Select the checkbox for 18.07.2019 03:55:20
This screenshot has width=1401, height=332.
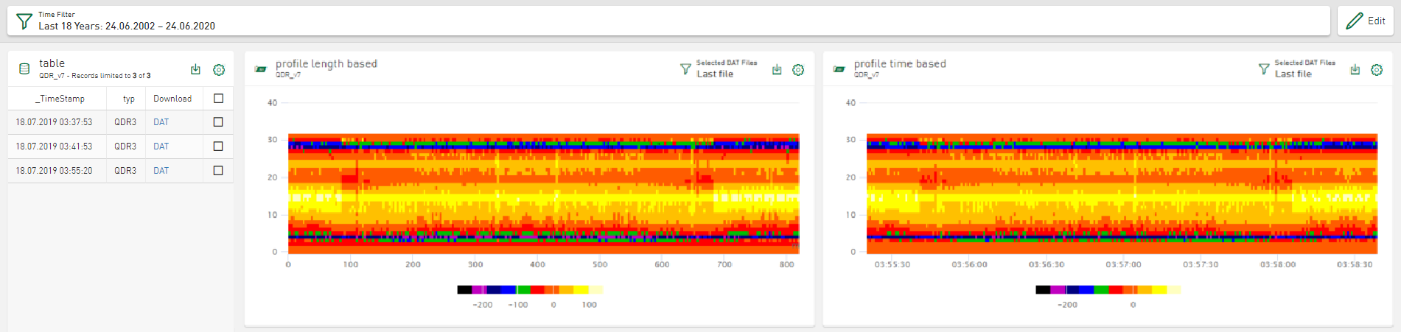pos(218,171)
